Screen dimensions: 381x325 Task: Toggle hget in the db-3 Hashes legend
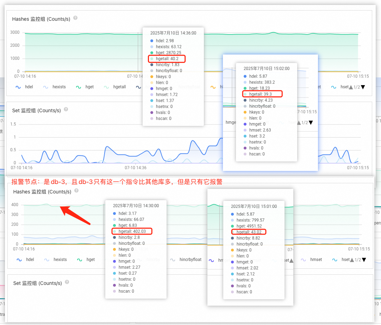[x=86, y=260]
